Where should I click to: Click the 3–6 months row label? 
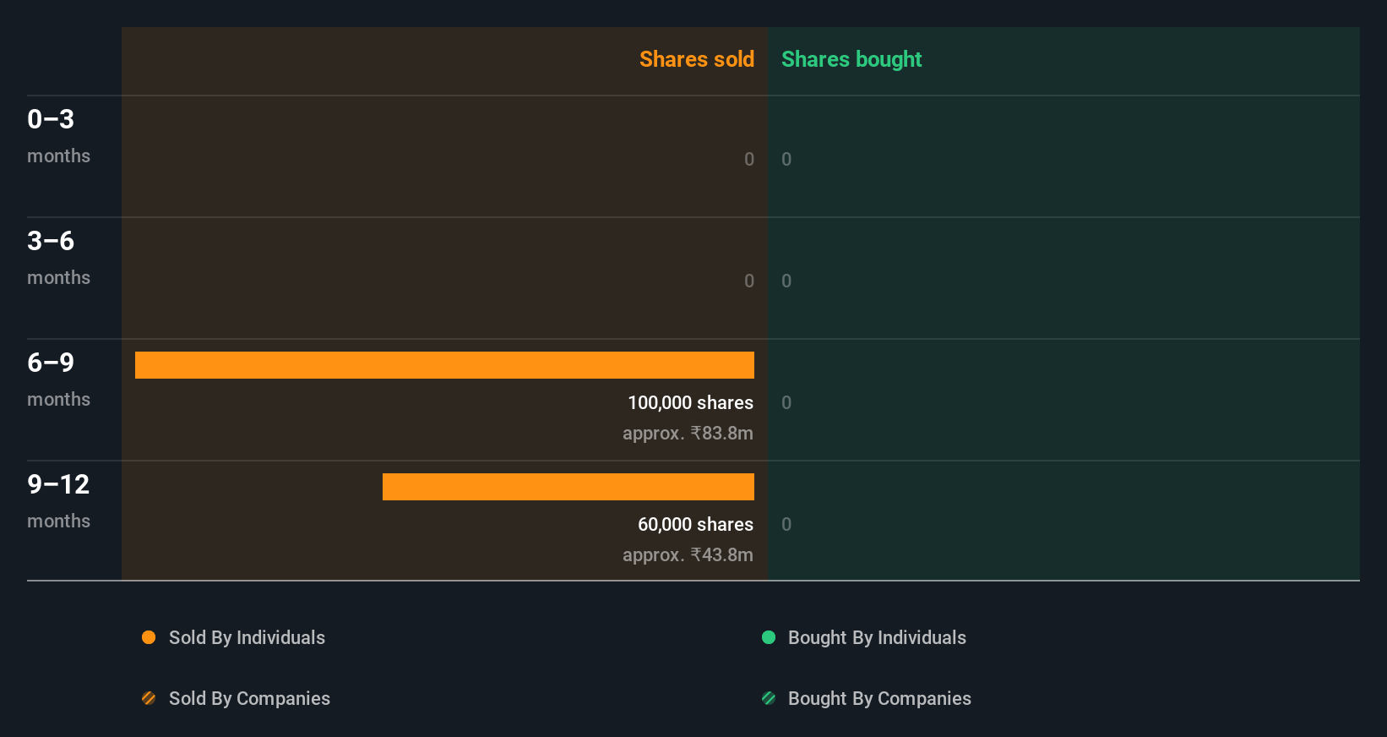(x=58, y=258)
